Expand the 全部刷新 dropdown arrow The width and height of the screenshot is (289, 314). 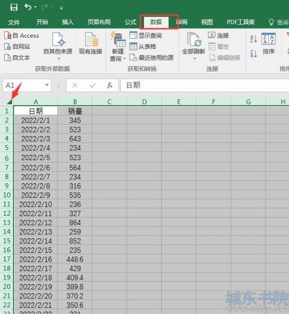tap(195, 59)
